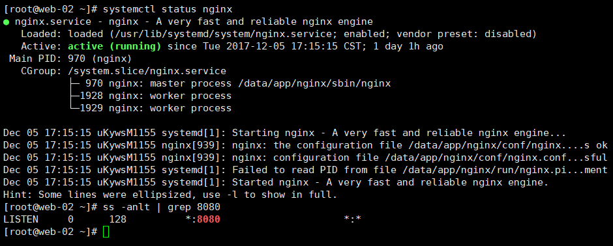The width and height of the screenshot is (613, 246).
Task: Click the 'Starting nginx' log line
Action: pos(284,133)
